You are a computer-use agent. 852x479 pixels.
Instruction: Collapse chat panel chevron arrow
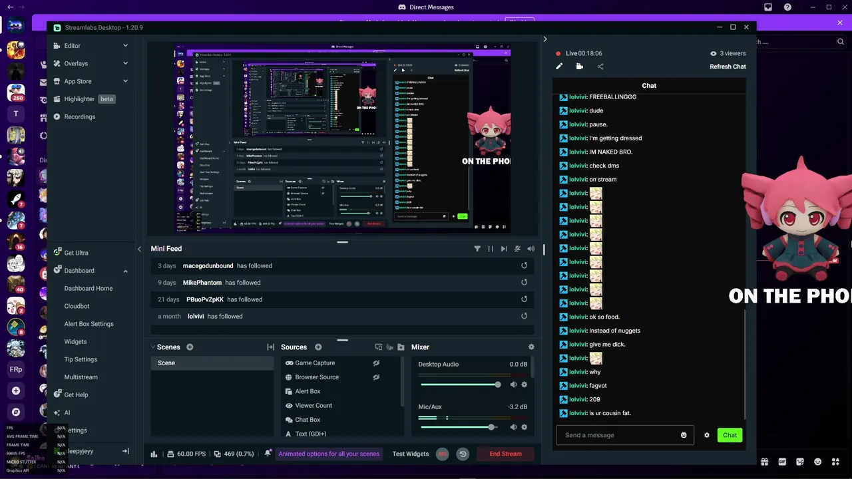[544, 39]
